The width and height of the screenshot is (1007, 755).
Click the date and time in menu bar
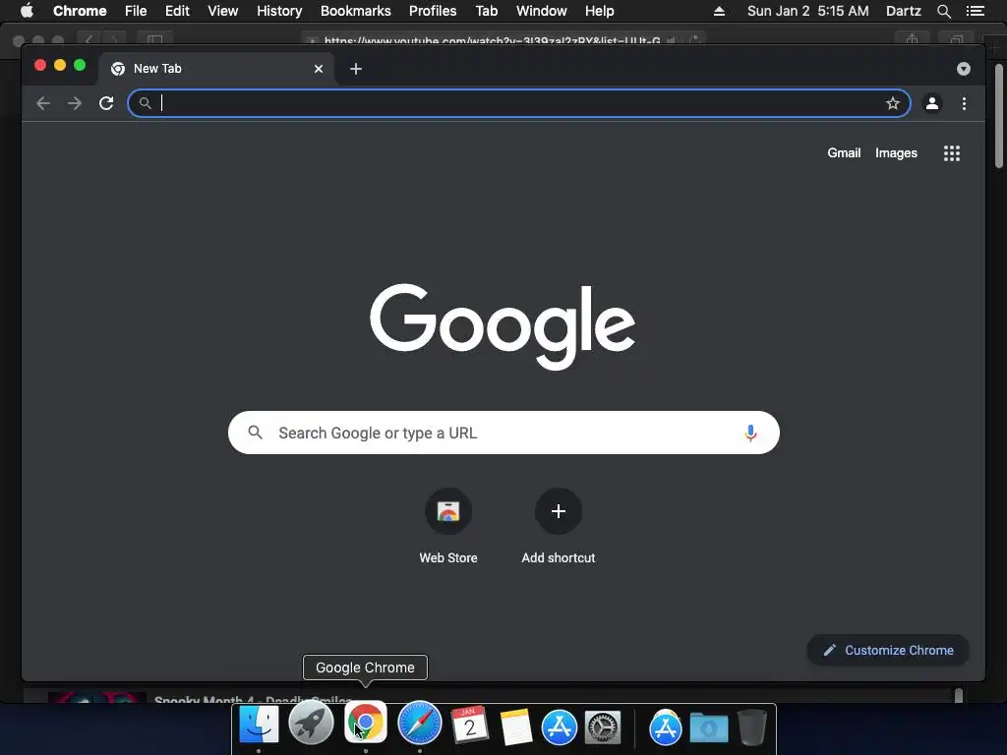pos(808,11)
